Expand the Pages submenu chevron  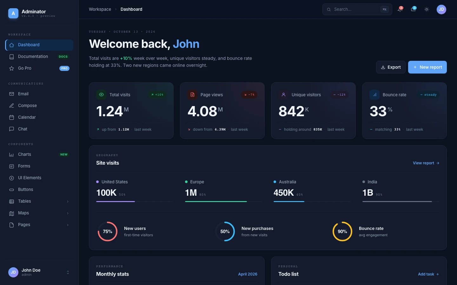pyautogui.click(x=68, y=225)
